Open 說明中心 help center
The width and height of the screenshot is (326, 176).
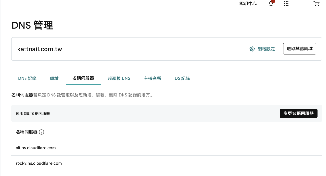coord(248,4)
